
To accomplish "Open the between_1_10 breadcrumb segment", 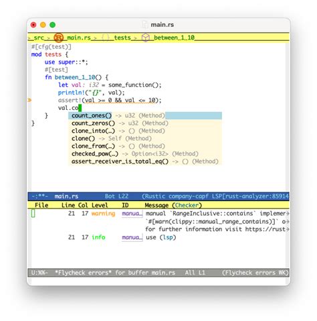I will (174, 38).
